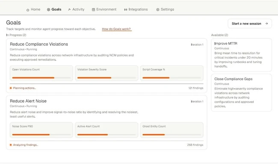Open the Home tab
Image resolution: width=278 pixels, height=164 pixels.
[x=33, y=9]
